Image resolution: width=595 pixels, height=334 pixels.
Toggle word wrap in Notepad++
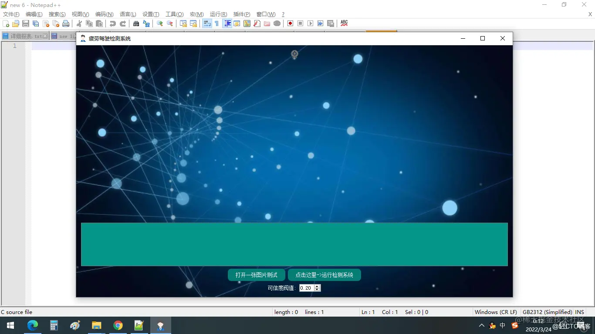click(207, 23)
